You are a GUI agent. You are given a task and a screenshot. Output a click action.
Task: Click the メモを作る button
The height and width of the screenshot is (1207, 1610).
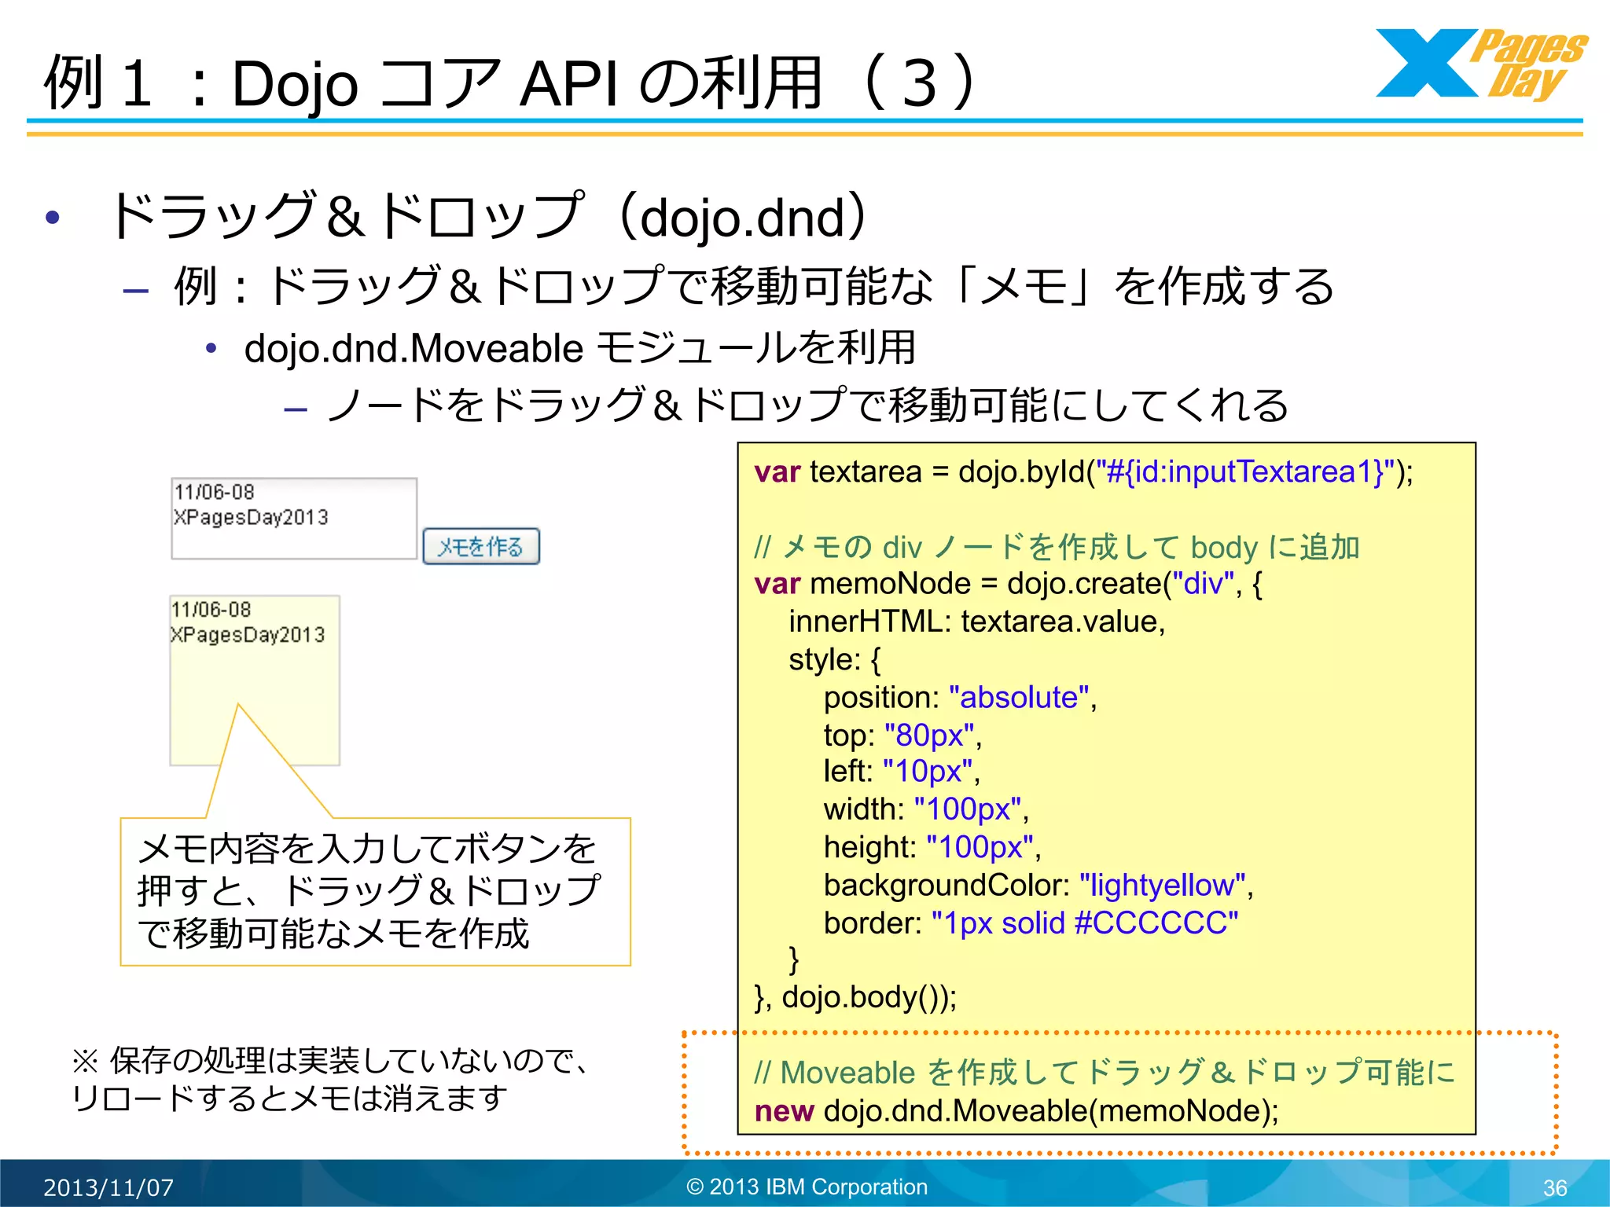click(481, 546)
